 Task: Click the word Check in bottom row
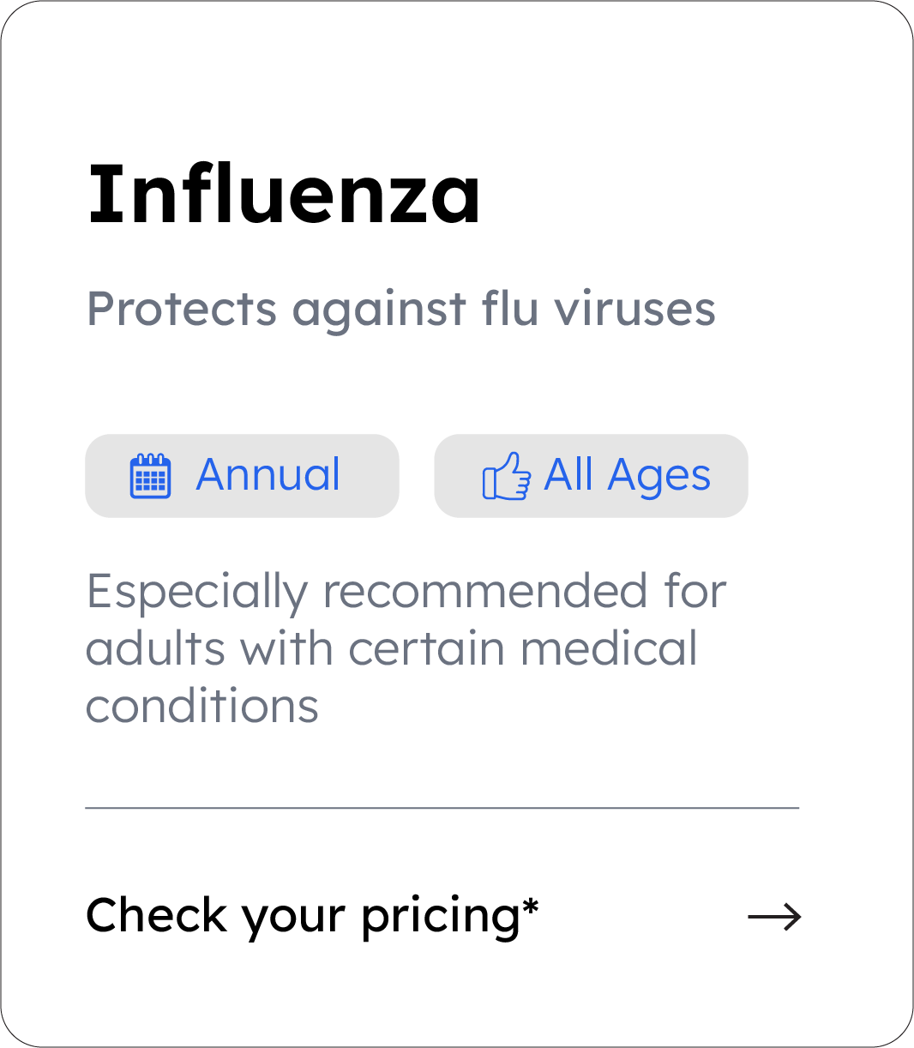(156, 915)
